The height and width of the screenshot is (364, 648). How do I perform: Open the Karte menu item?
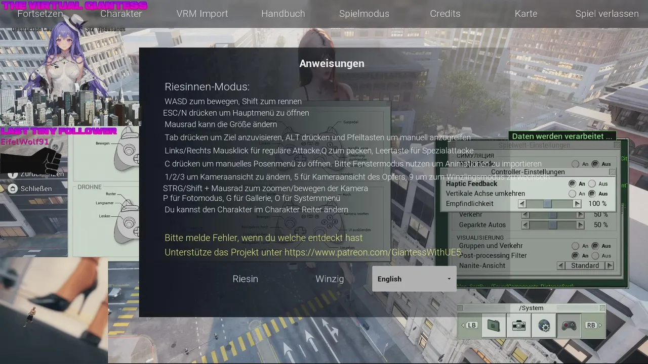[526, 14]
